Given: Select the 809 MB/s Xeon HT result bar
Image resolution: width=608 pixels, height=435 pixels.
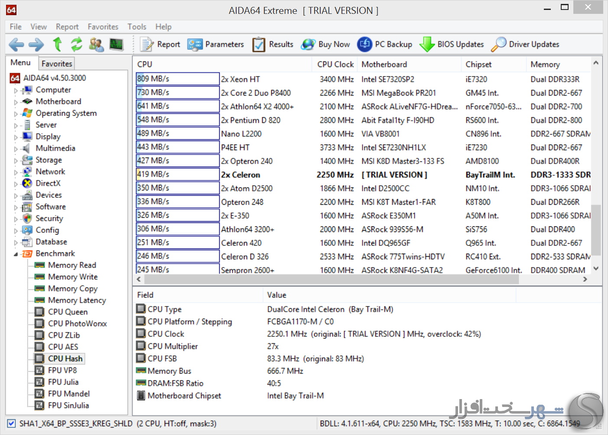Looking at the screenshot, I should pyautogui.click(x=178, y=79).
